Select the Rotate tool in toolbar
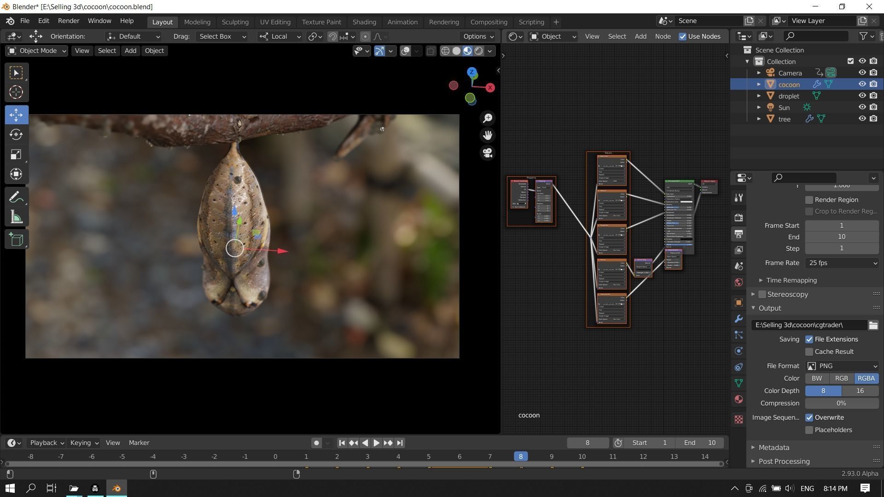The image size is (884, 497). [16, 134]
